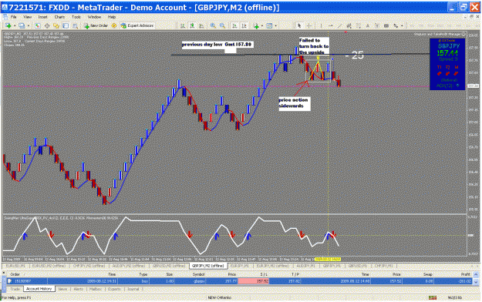482x302 pixels.
Task: Click the New Order button
Action: (x=96, y=25)
